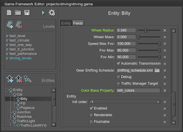This screenshot has height=132, width=183.
Task: Entities tree scrollbar down arrow
Action: coord(54,124)
